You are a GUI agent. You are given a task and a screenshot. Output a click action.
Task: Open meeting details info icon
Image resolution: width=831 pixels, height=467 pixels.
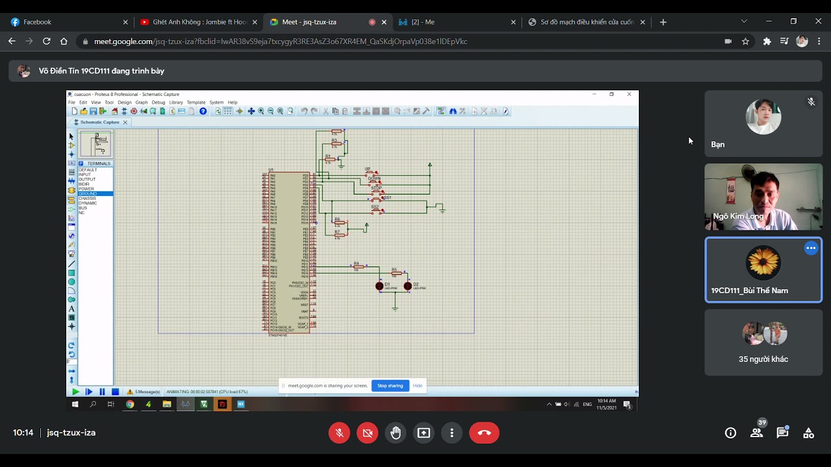coord(730,433)
